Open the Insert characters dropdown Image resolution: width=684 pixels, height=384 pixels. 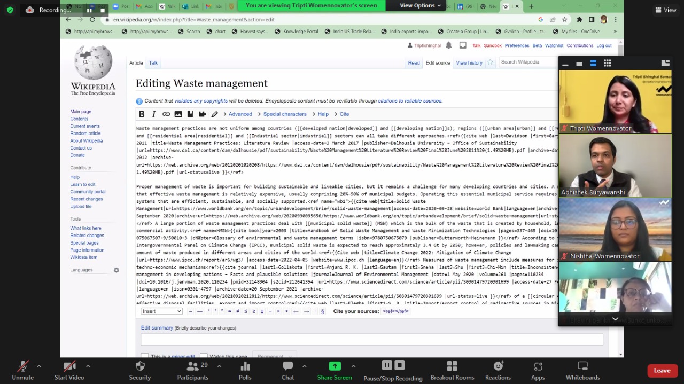[161, 311]
